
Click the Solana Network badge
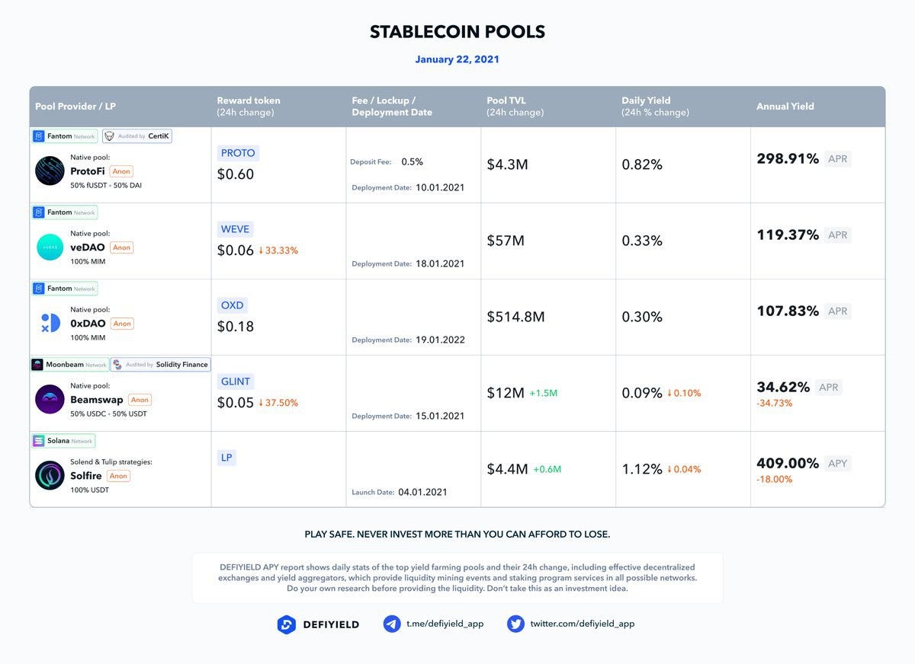click(63, 441)
